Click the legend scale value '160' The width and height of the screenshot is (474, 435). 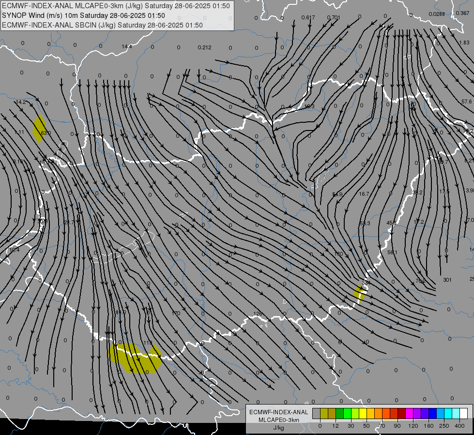[428, 426]
